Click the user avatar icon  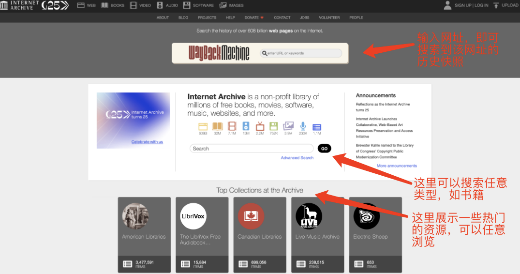[x=447, y=5]
